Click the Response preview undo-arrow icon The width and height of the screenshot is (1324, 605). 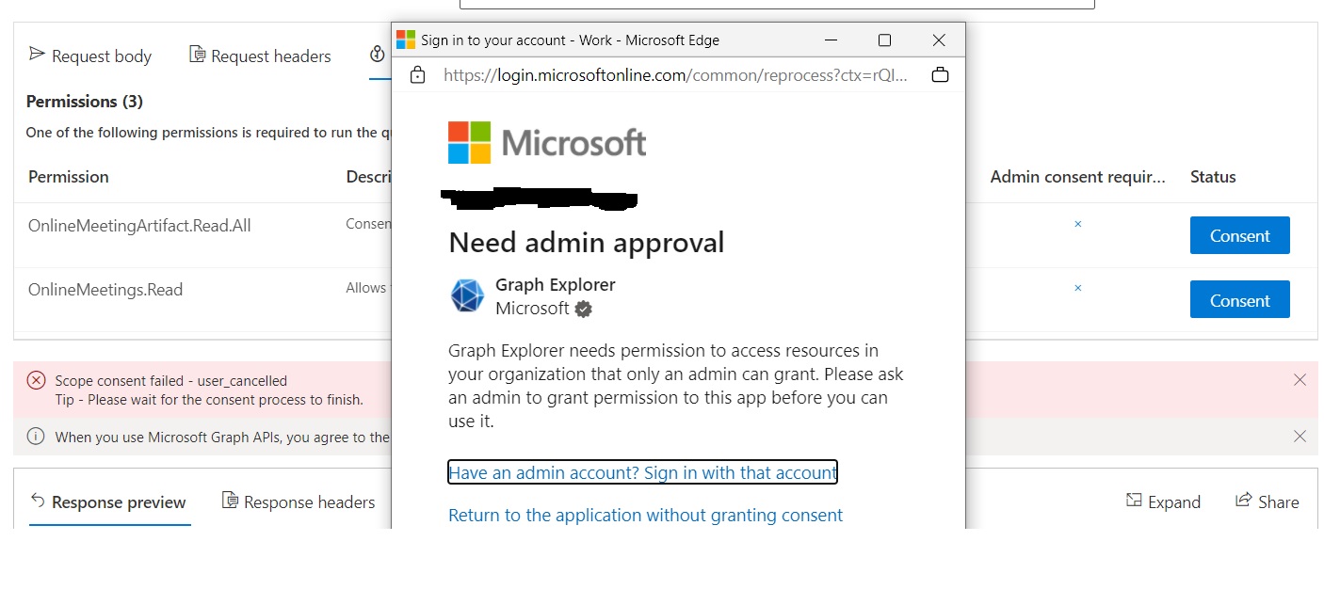38,500
